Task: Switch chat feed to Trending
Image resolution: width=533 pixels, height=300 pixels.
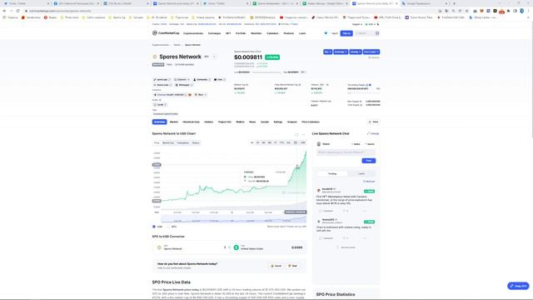Action: pyautogui.click(x=332, y=174)
